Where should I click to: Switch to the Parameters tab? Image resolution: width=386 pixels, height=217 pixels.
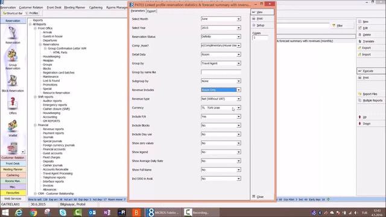point(138,11)
